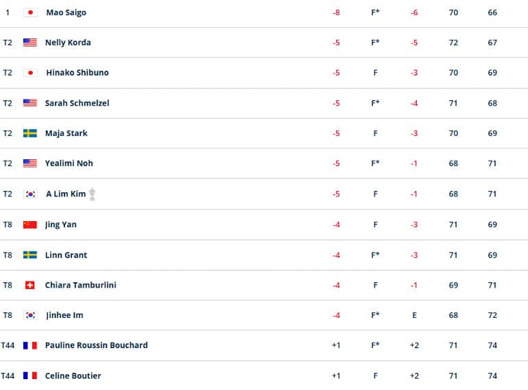
Task: Click Celine Boutier's name
Action: click(x=73, y=376)
